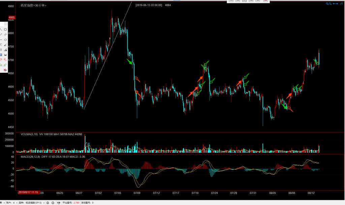Viewport: 345px width, 205px height.
Task: Select the rectangle drawing tool
Action: click(5, 30)
